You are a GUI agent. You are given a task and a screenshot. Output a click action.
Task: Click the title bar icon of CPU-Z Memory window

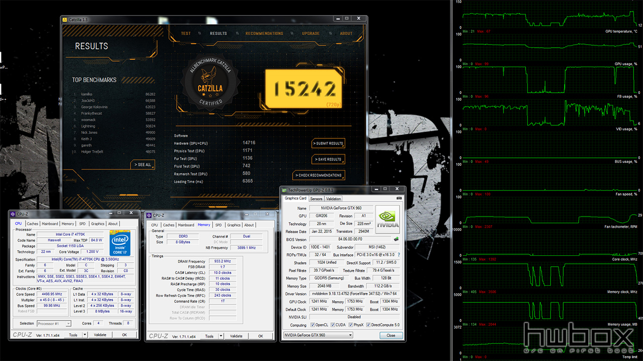(x=149, y=215)
